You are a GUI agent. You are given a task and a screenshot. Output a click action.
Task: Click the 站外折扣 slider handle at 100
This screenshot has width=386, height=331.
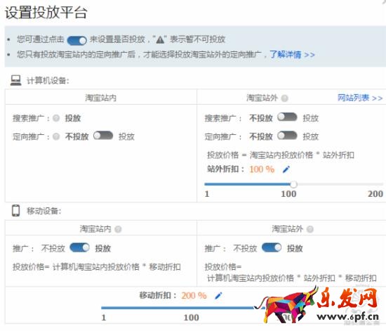[293, 184]
